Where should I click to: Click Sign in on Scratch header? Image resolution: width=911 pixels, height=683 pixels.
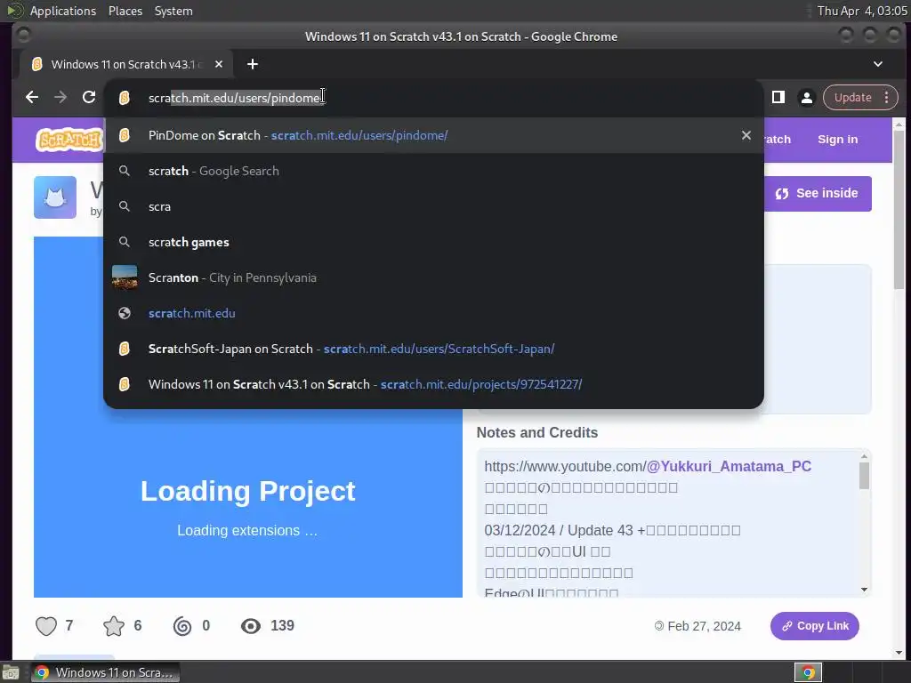click(837, 140)
